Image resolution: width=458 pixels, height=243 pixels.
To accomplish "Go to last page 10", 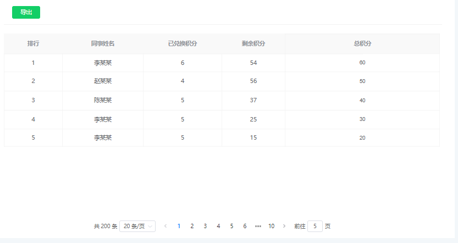I will (x=272, y=226).
